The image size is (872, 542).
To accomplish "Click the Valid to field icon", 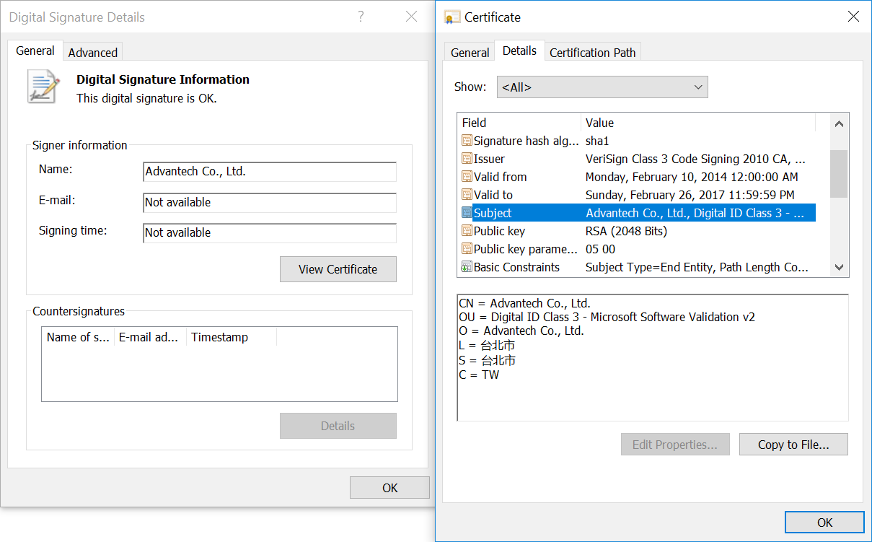I will [x=467, y=195].
